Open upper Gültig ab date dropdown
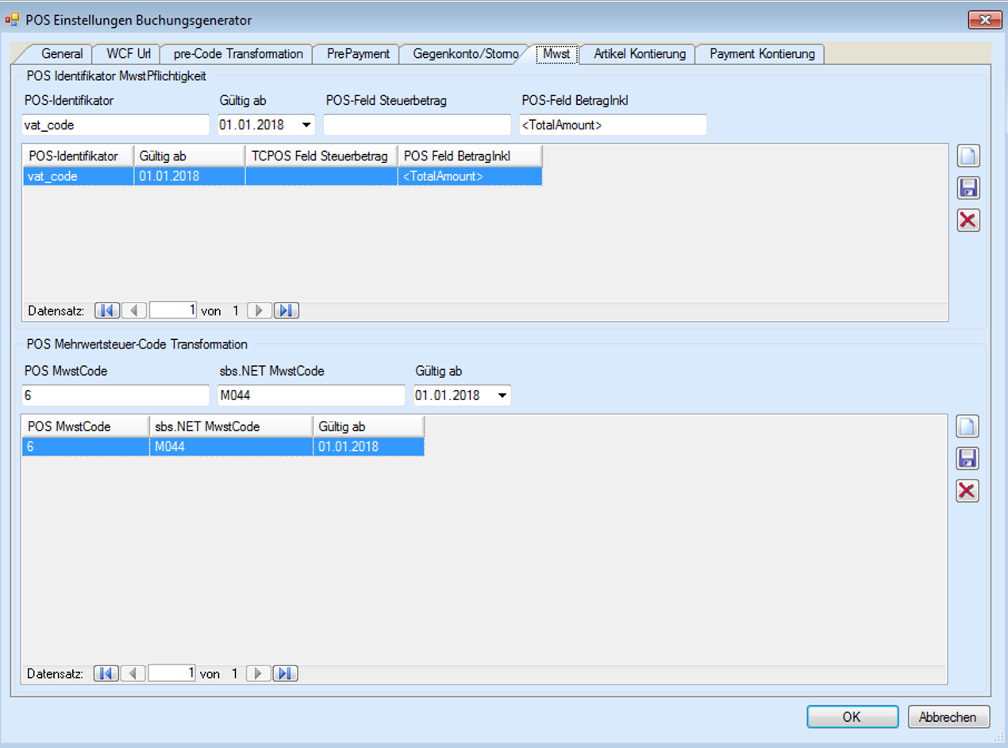 pos(306,125)
